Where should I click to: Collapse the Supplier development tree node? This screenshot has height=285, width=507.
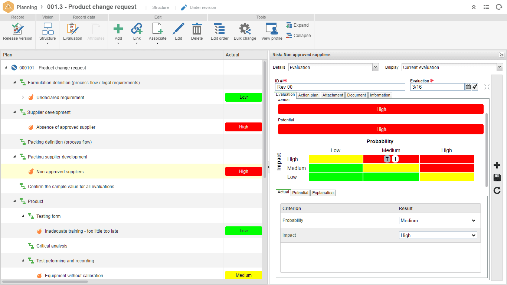point(15,112)
